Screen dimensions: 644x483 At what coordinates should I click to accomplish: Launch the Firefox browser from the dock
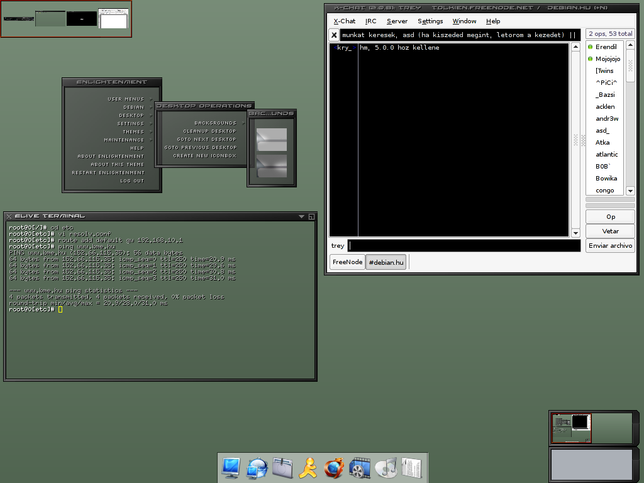334,468
